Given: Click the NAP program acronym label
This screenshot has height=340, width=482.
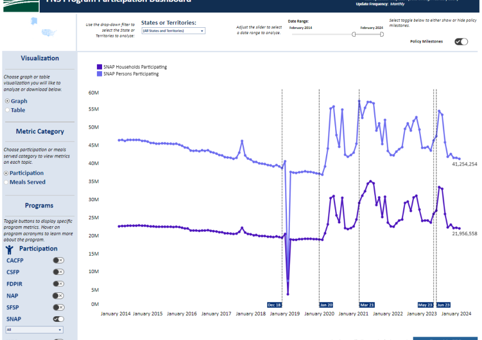Looking at the screenshot, I should (x=12, y=296).
